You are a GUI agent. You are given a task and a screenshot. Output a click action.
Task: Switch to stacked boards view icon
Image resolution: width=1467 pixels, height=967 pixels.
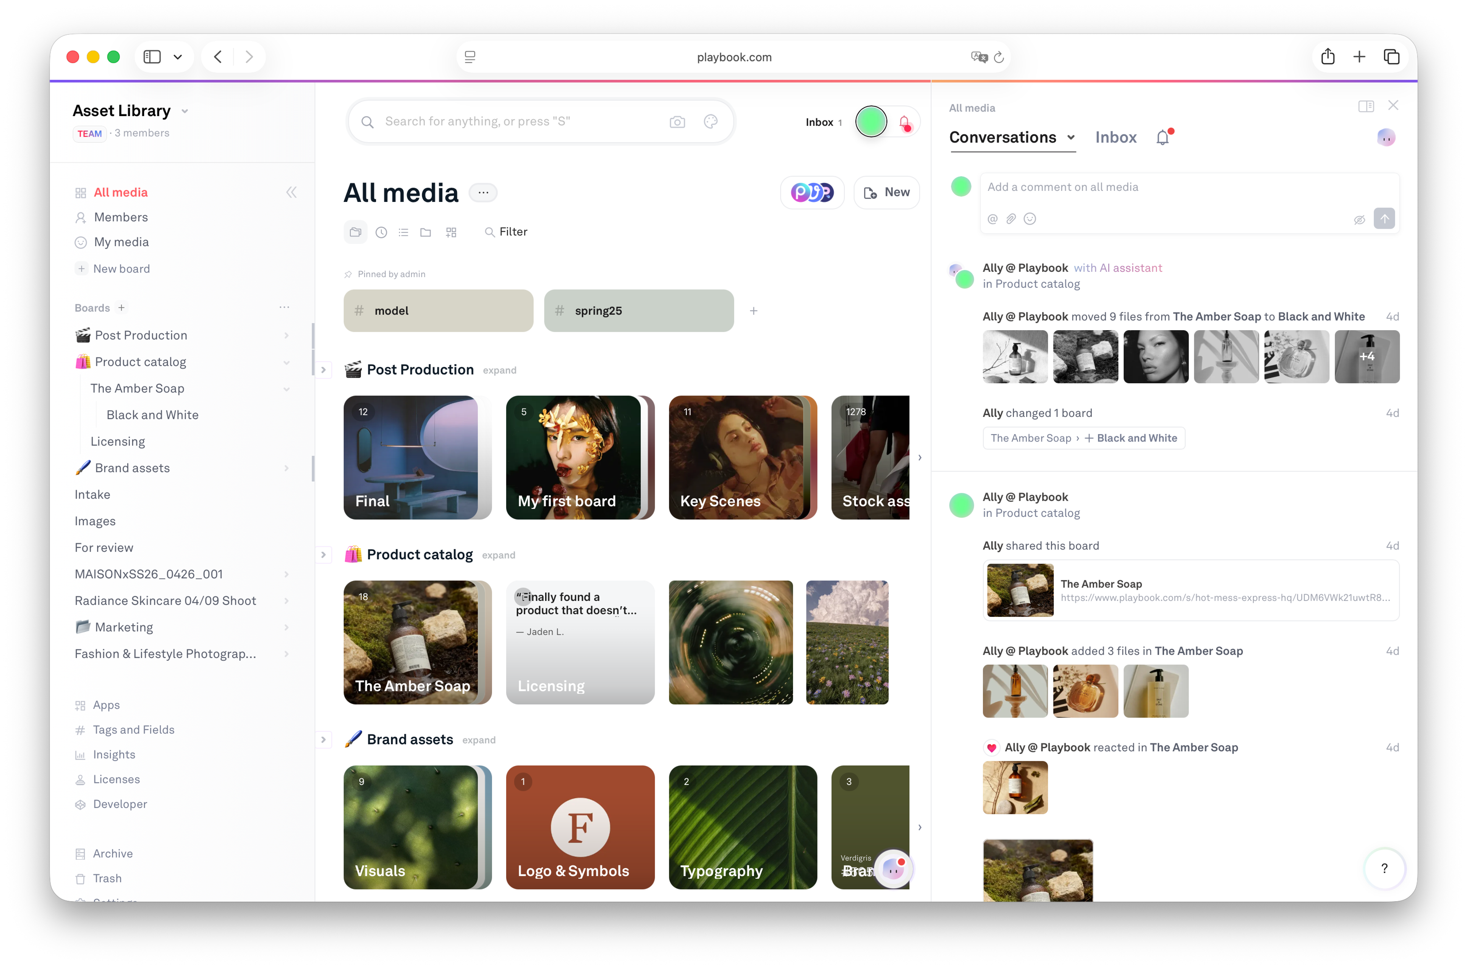click(x=356, y=232)
